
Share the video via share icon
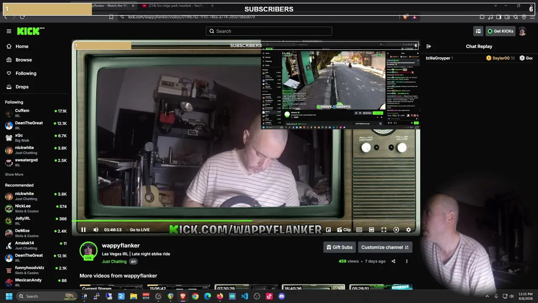393,261
